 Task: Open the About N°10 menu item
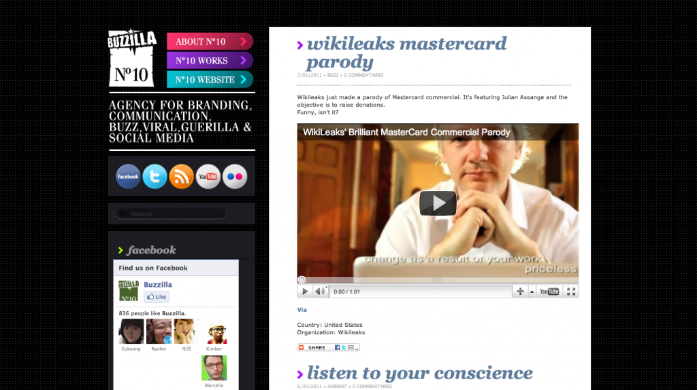pyautogui.click(x=210, y=41)
